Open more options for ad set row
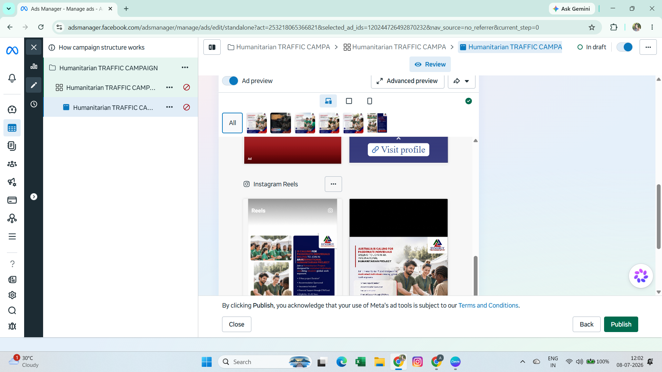This screenshot has height=372, width=662. tap(169, 87)
